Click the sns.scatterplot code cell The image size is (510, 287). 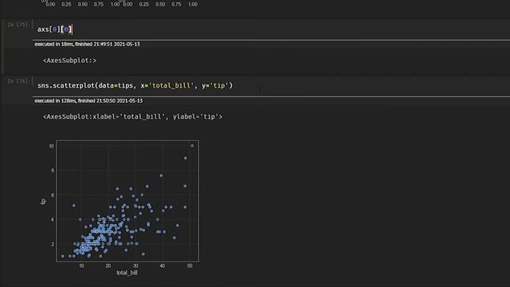point(272,86)
